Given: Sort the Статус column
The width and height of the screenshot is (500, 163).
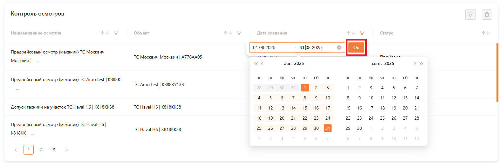Looking at the screenshot, I should 485,33.
